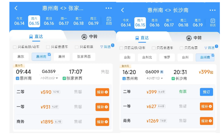Expand G6359 duration 7小时23分 details

[x=49, y=78]
